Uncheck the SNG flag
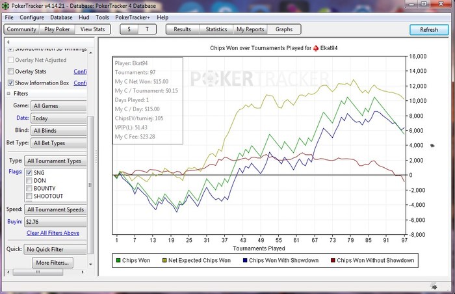The image size is (455, 294). [x=29, y=173]
